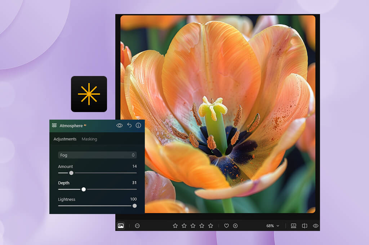Click the tulip photo in the canvas

point(218,114)
